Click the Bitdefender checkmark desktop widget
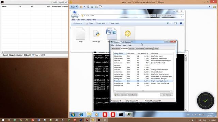This screenshot has width=218, height=122. [x=206, y=101]
